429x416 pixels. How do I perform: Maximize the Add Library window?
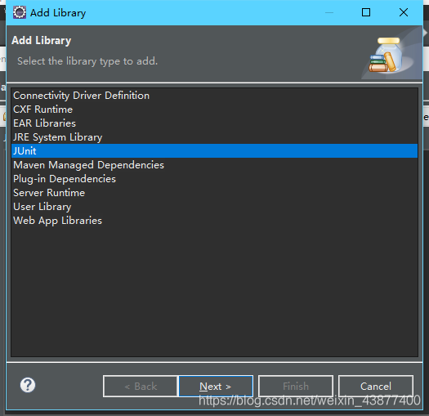[366, 12]
